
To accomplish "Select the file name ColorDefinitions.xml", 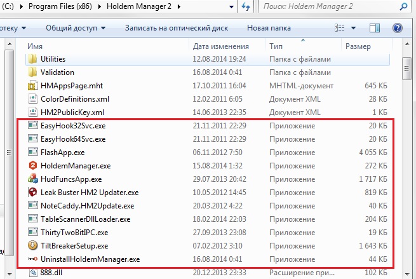I will pyautogui.click(x=75, y=99).
